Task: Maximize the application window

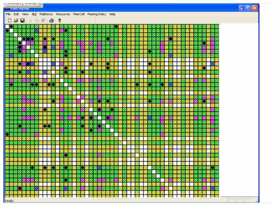Action: pyautogui.click(x=248, y=8)
